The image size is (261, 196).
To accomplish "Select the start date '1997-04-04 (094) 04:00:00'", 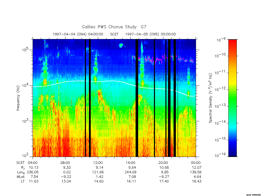I will coord(78,34).
